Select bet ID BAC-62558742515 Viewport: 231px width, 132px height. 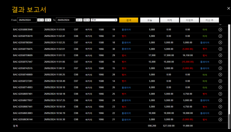23,68
